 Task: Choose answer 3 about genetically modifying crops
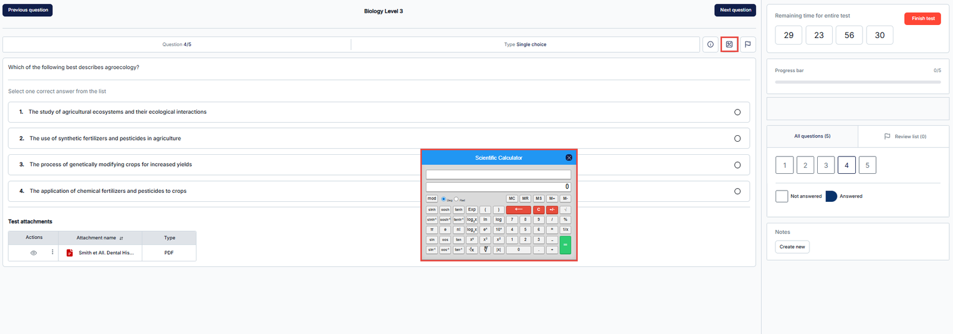click(x=737, y=165)
